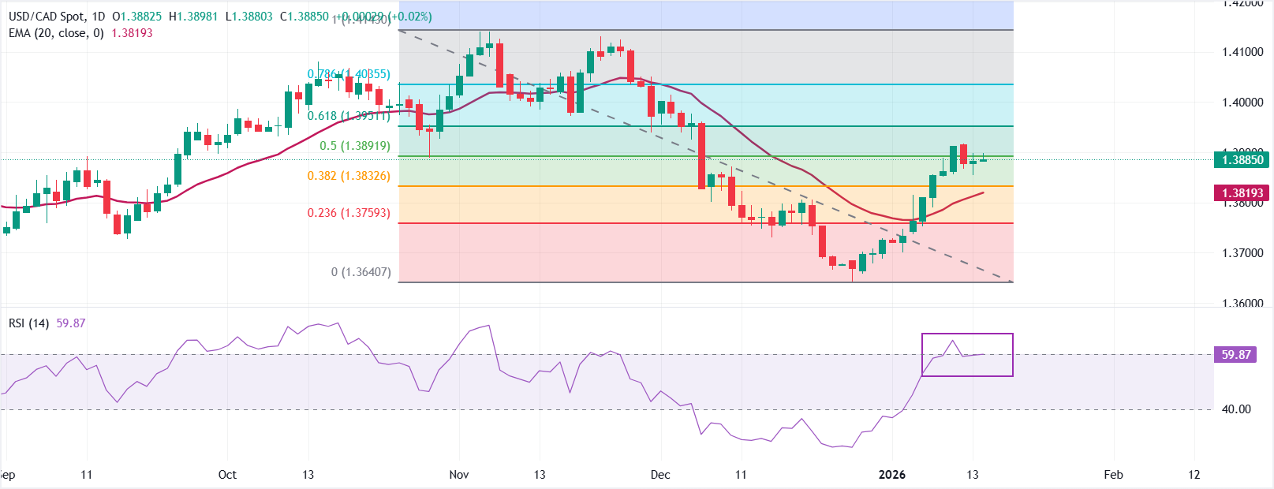Click the Feb label on the time axis
This screenshot has height=489, width=1274.
click(x=1113, y=475)
